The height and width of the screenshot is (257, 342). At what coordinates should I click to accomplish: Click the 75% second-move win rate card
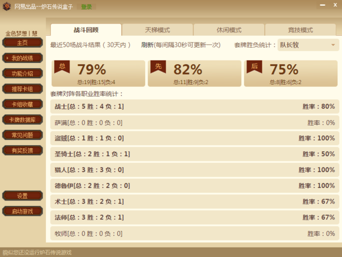[x=291, y=74]
